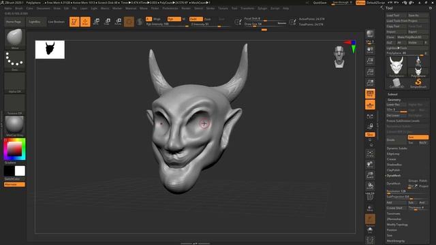Click the Actual size icon
This screenshot has width=436, height=245.
click(370, 72)
